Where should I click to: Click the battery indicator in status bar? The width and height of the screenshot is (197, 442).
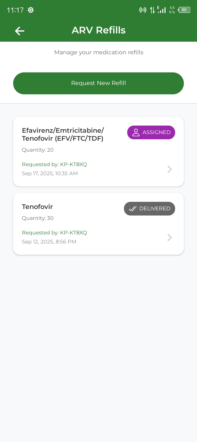pos(184,10)
